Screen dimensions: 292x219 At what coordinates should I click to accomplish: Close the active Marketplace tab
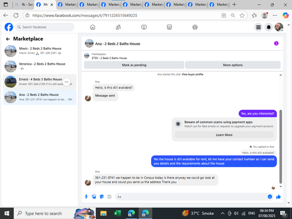(52, 5)
